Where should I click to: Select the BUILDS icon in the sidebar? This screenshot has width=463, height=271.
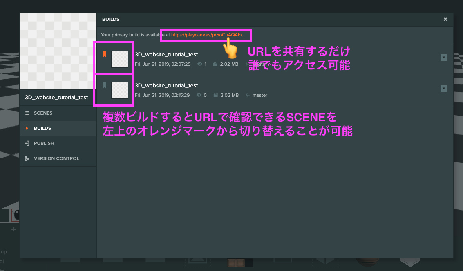tap(27, 128)
